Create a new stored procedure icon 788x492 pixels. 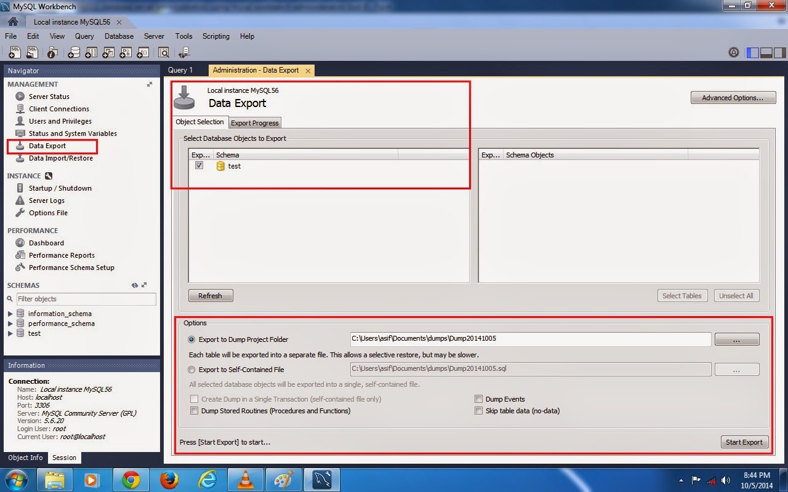click(125, 52)
